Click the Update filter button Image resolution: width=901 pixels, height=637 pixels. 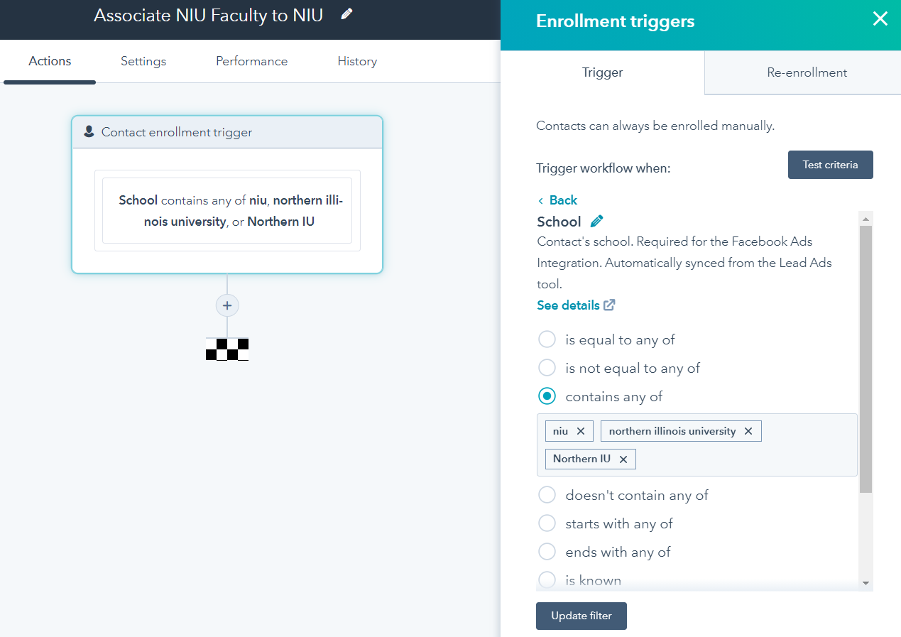[x=581, y=616]
